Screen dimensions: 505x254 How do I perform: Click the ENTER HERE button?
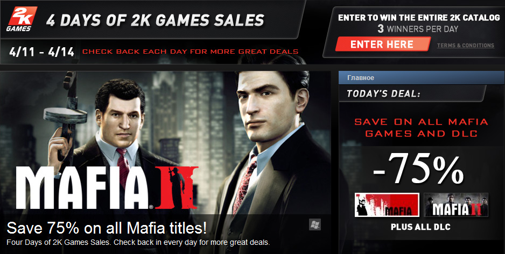[x=382, y=45]
